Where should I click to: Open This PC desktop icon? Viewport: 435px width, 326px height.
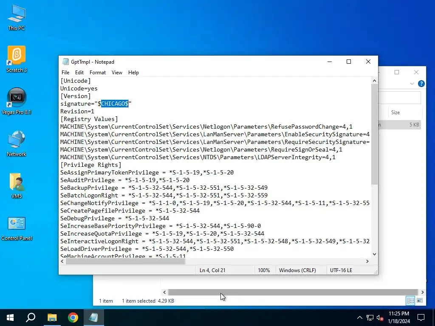point(17,18)
